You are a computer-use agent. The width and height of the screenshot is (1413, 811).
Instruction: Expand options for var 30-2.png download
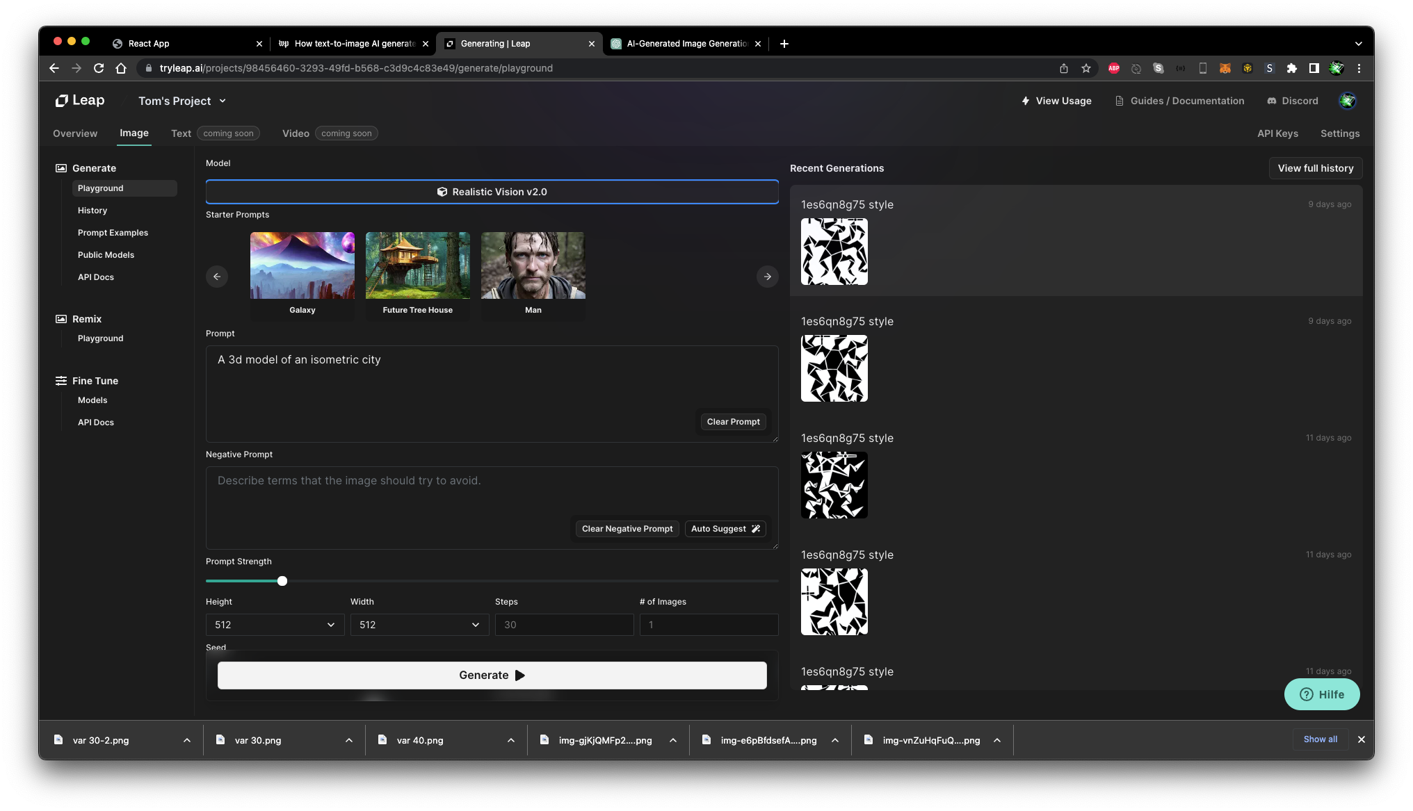pyautogui.click(x=187, y=740)
